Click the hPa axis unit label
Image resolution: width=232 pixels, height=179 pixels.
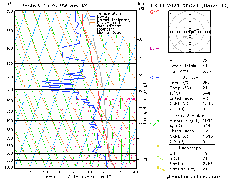pyautogui.click(x=10, y=4)
